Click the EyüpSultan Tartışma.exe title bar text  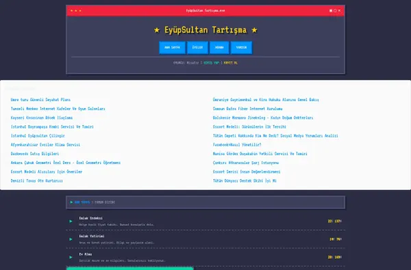206,11
